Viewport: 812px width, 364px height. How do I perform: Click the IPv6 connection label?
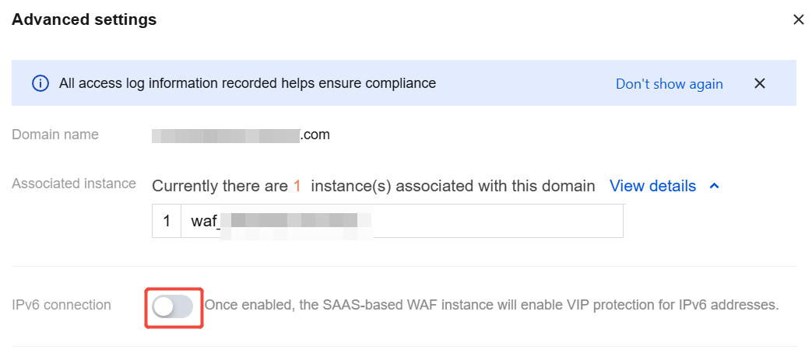[x=61, y=305]
